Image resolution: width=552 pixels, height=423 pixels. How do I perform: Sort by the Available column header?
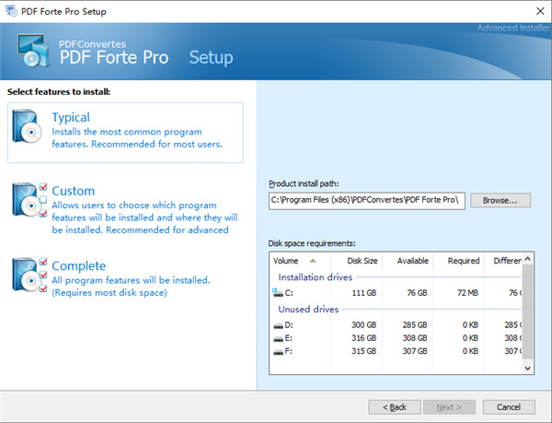point(408,261)
